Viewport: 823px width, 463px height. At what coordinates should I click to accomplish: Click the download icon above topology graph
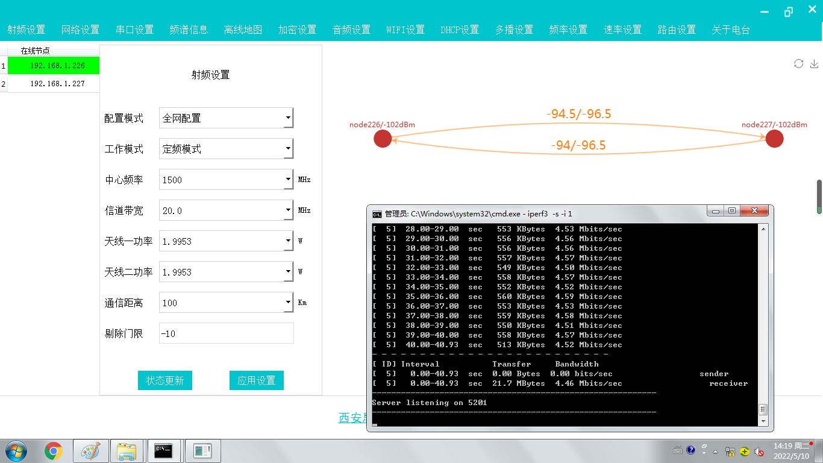coord(814,63)
